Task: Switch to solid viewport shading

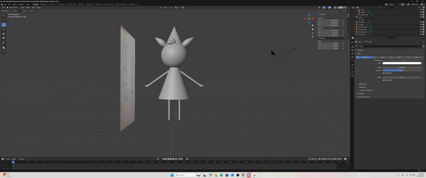Action: pyautogui.click(x=340, y=7)
